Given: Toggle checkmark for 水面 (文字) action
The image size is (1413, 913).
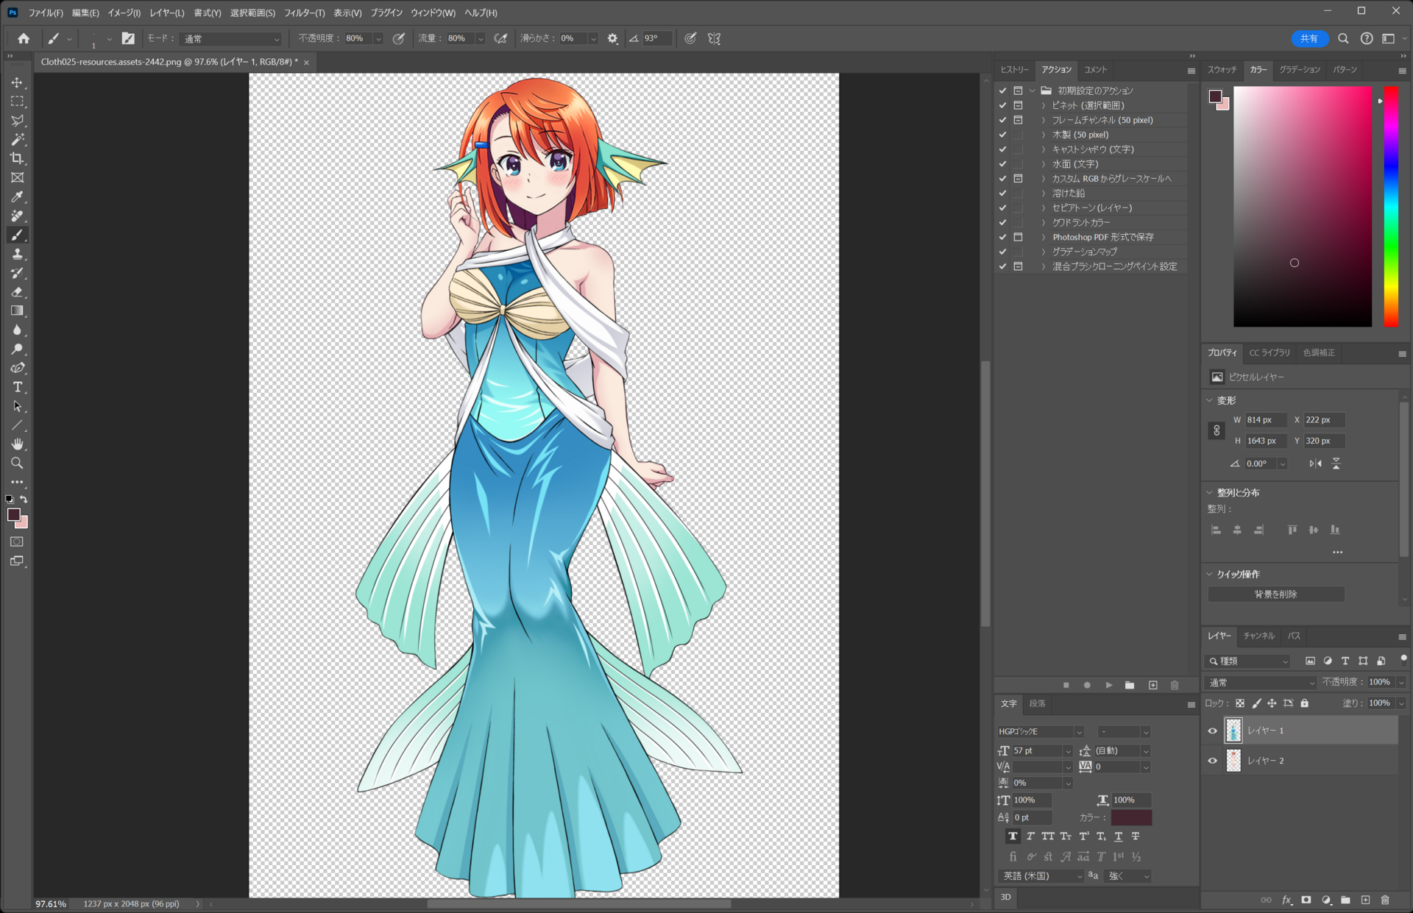Looking at the screenshot, I should (1002, 164).
